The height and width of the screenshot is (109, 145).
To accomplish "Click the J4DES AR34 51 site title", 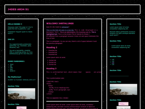I will click(18, 9).
